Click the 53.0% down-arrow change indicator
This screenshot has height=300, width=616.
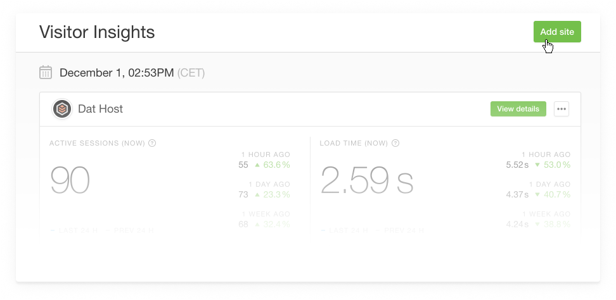[553, 165]
